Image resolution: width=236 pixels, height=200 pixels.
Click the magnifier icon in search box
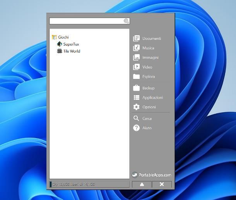(126, 21)
